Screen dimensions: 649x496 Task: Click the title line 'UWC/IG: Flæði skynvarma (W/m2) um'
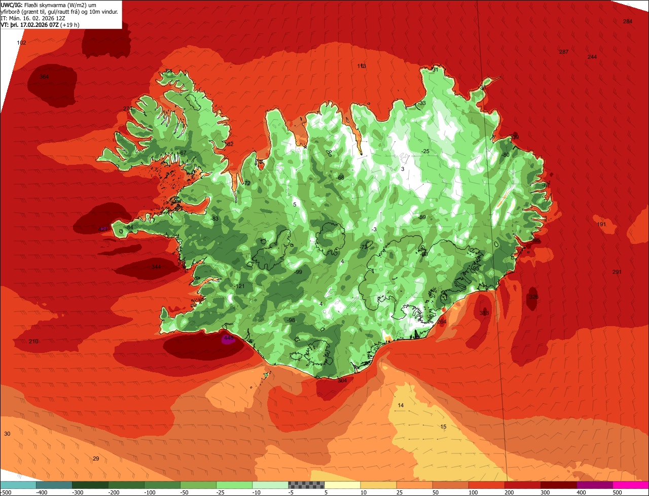coord(49,5)
